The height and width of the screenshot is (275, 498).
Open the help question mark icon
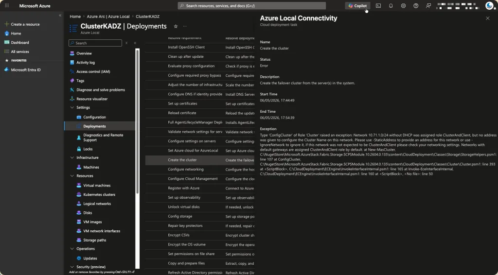point(416,6)
